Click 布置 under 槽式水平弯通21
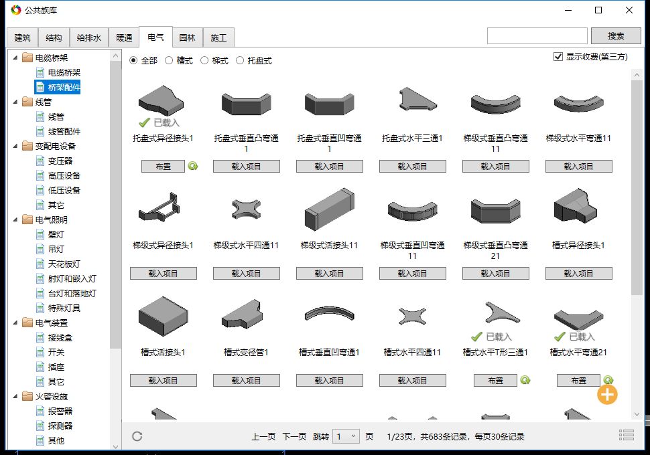Viewport: 650px width, 455px height. coord(579,380)
